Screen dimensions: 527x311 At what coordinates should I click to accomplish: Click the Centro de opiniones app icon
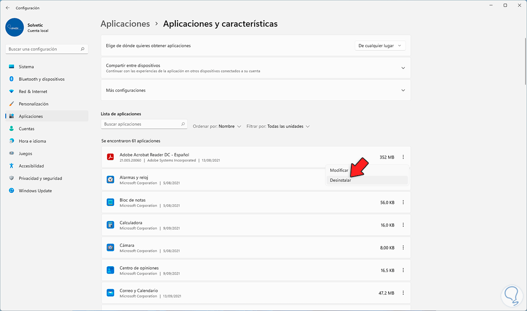coord(111,270)
